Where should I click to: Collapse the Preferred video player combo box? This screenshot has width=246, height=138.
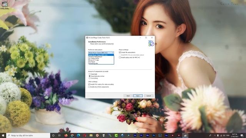point(101,53)
